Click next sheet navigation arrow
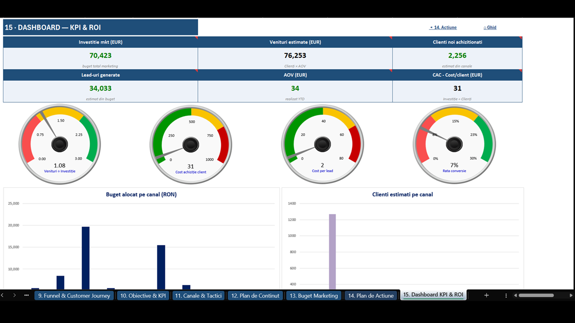 tap(14, 295)
